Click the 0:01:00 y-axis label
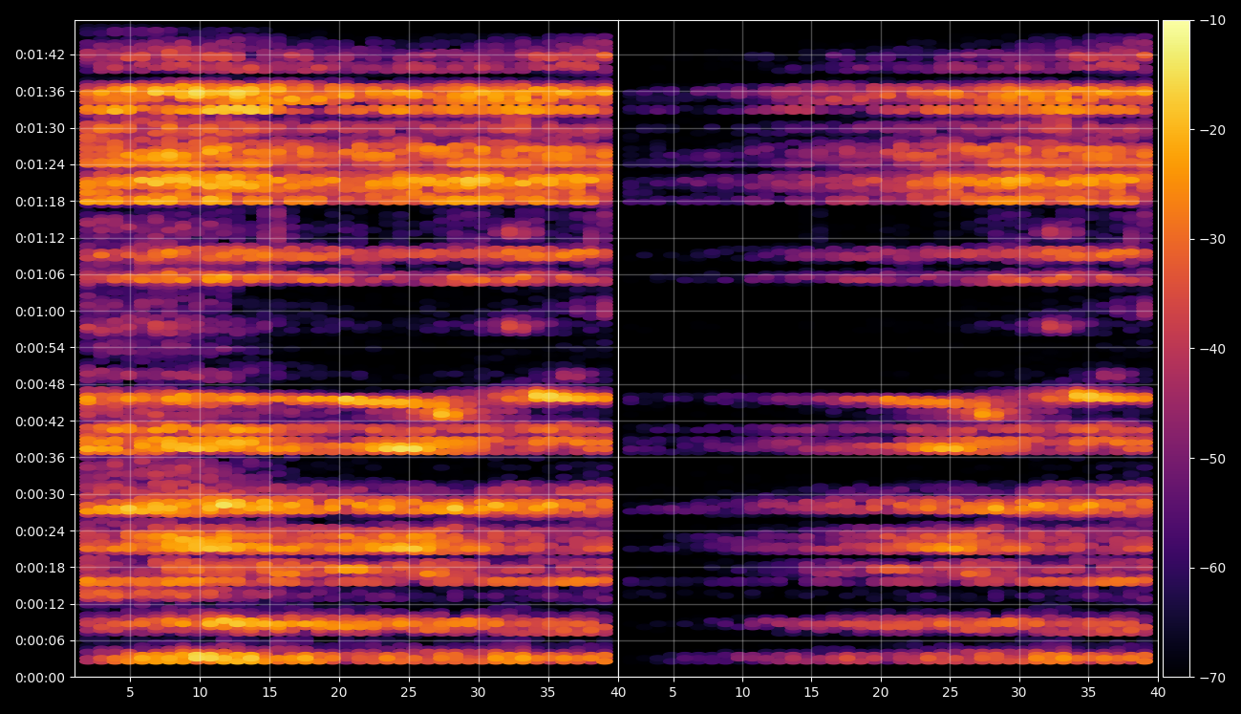Image resolution: width=1241 pixels, height=714 pixels. (x=39, y=312)
